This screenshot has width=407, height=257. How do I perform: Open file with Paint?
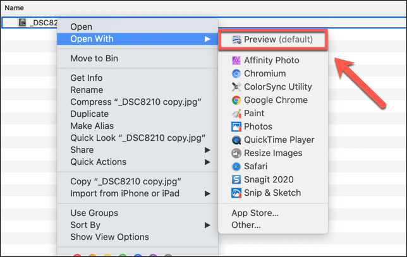[273, 113]
